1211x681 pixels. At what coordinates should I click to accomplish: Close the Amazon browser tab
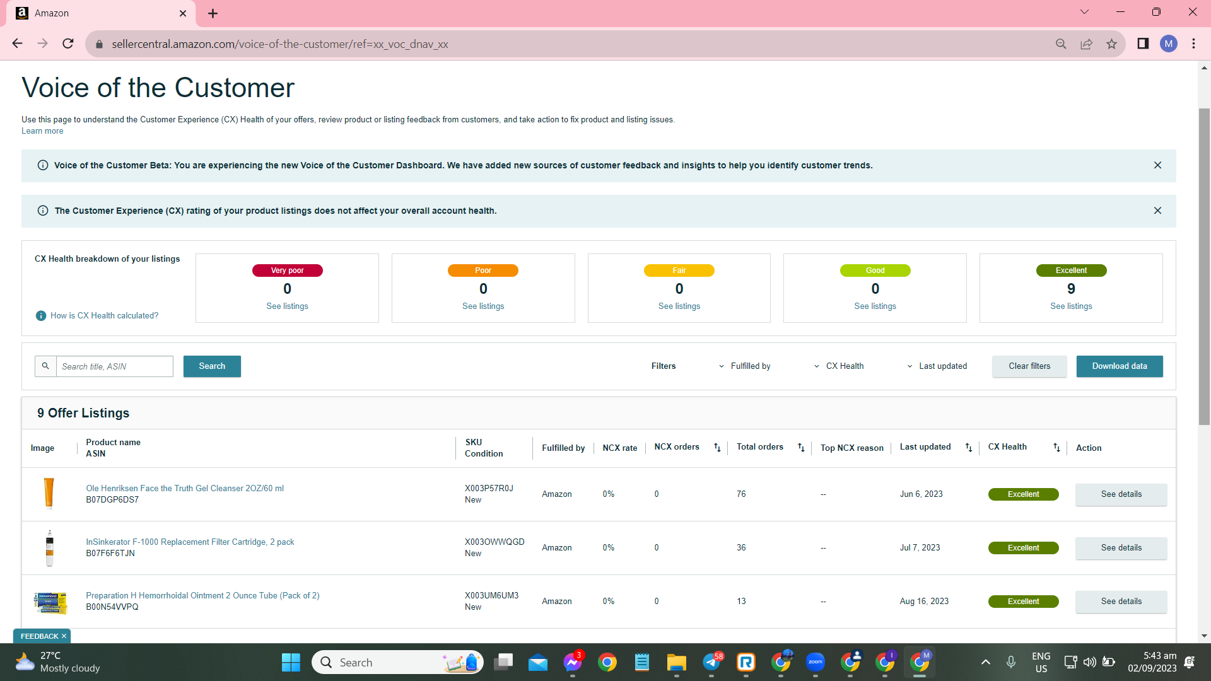183,13
